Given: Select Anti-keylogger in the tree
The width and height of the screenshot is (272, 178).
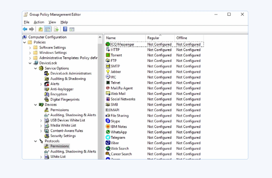Looking at the screenshot, I should 62,89.
